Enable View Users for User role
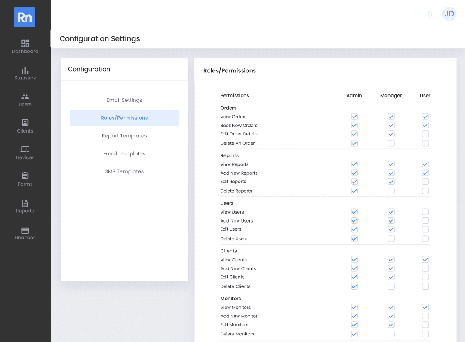This screenshot has width=465, height=342. tap(425, 212)
